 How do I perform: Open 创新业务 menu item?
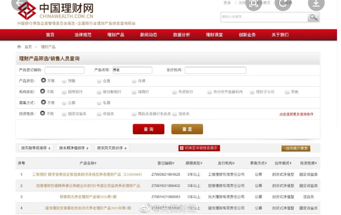pyautogui.click(x=247, y=35)
